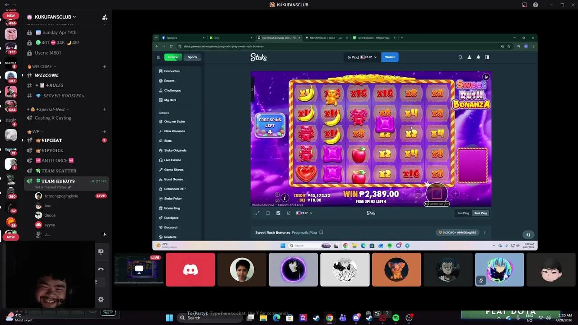Image resolution: width=578 pixels, height=325 pixels.
Task: Select Bonus Buy from the casino sidebar
Action: pyautogui.click(x=173, y=208)
